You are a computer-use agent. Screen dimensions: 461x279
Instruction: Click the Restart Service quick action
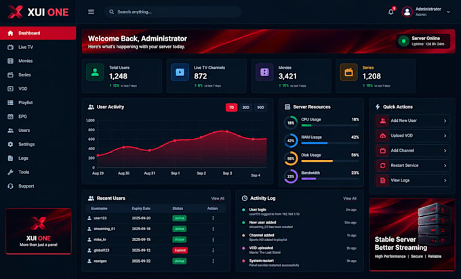tap(412, 166)
